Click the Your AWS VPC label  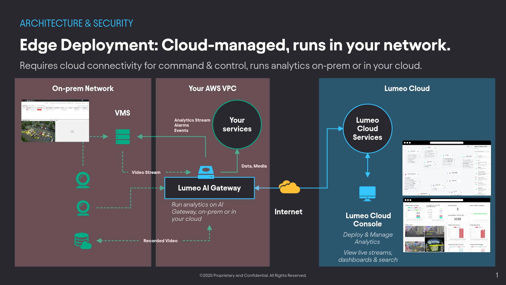click(212, 88)
